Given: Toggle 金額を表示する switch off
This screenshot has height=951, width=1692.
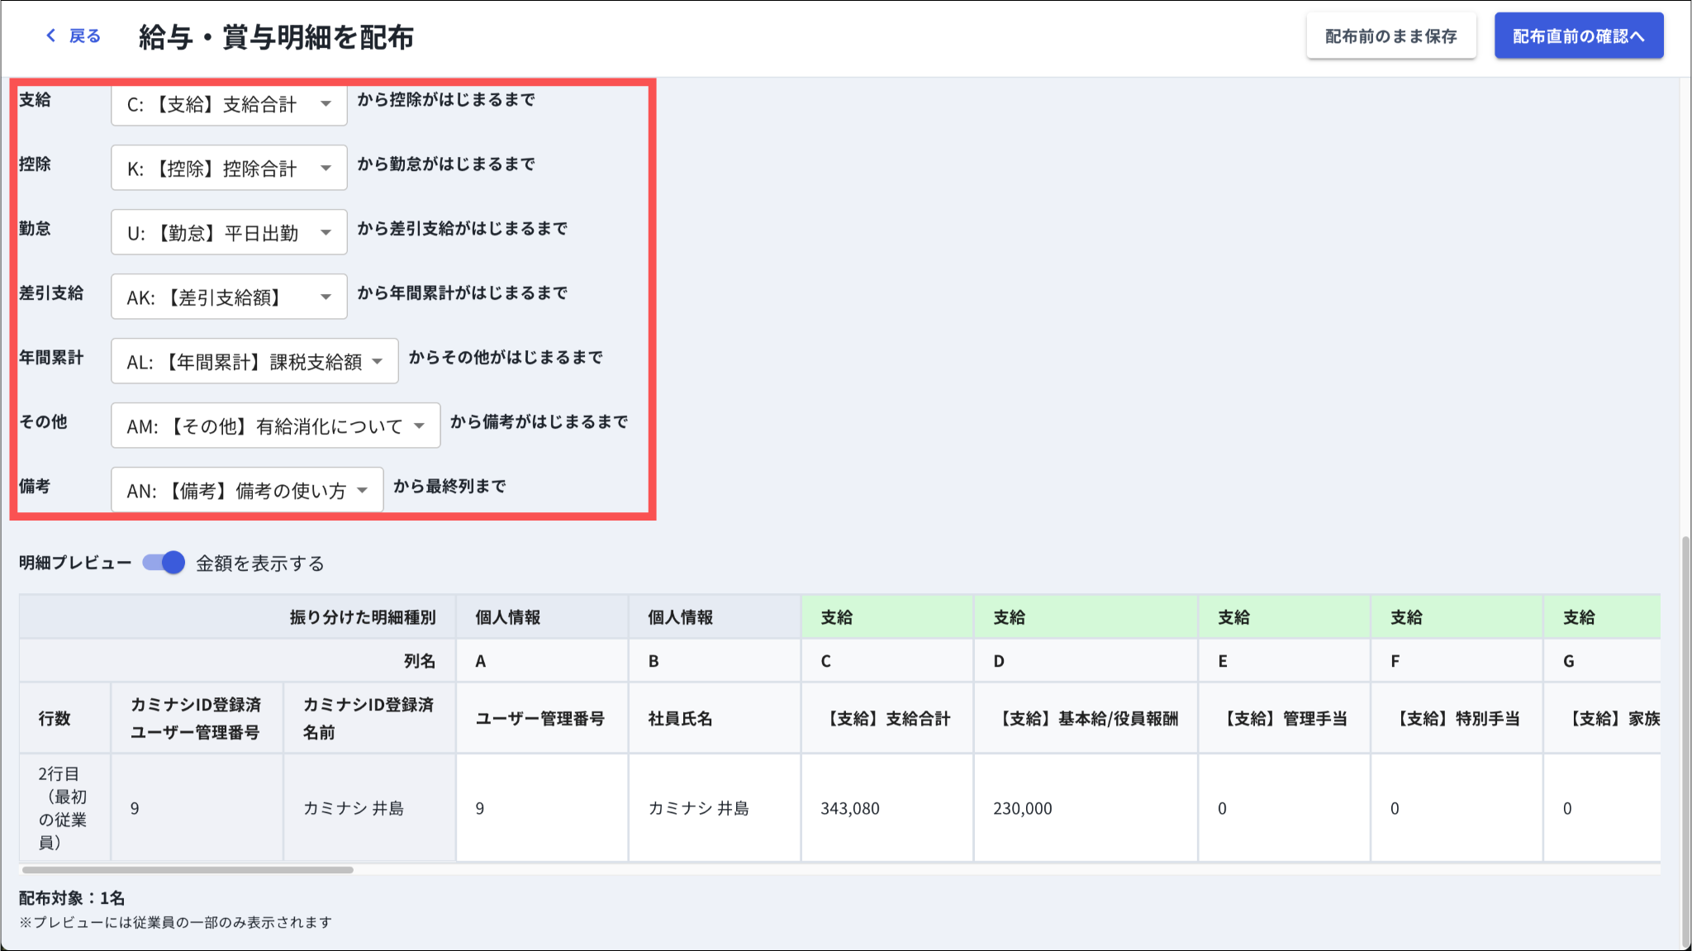Looking at the screenshot, I should click(x=164, y=563).
